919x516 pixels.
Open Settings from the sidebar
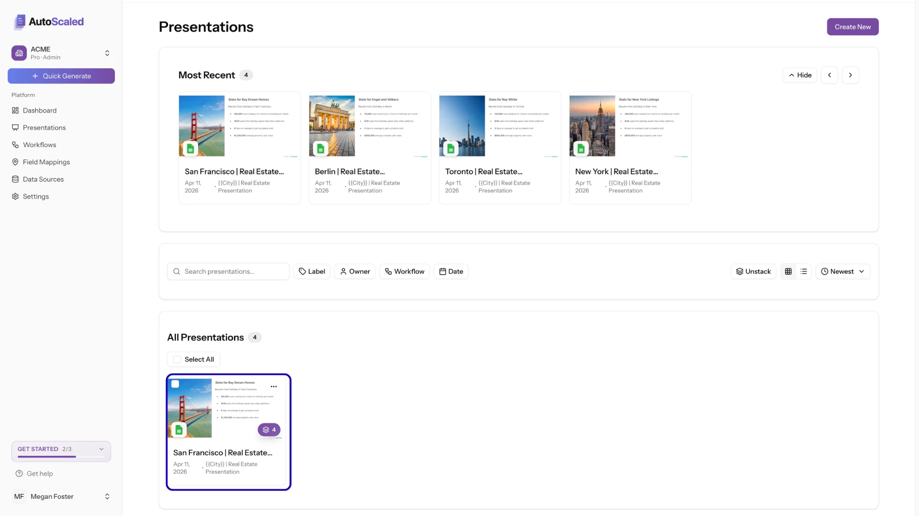pos(35,196)
